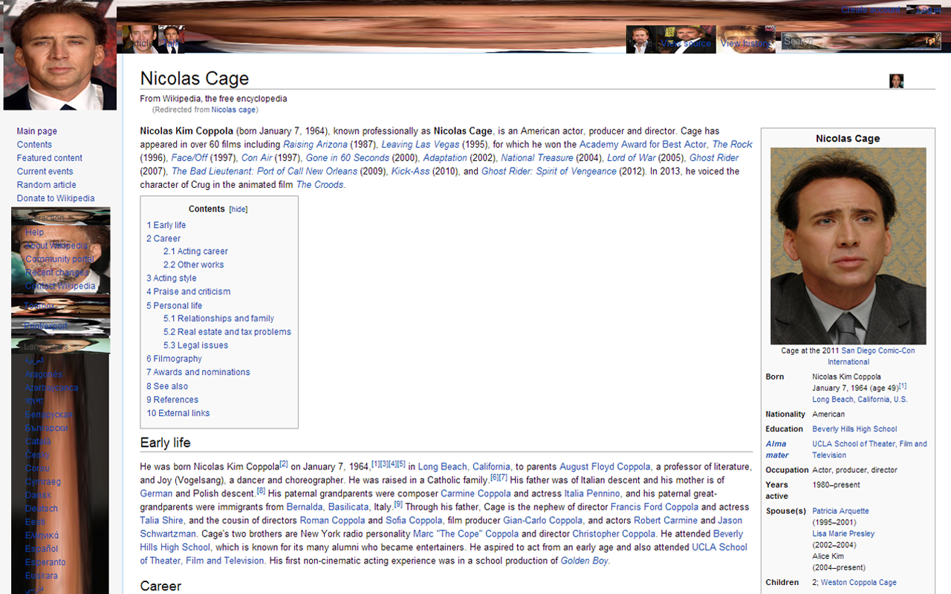Open Beverly Hills High School infobox link
This screenshot has width=951, height=594.
(854, 429)
